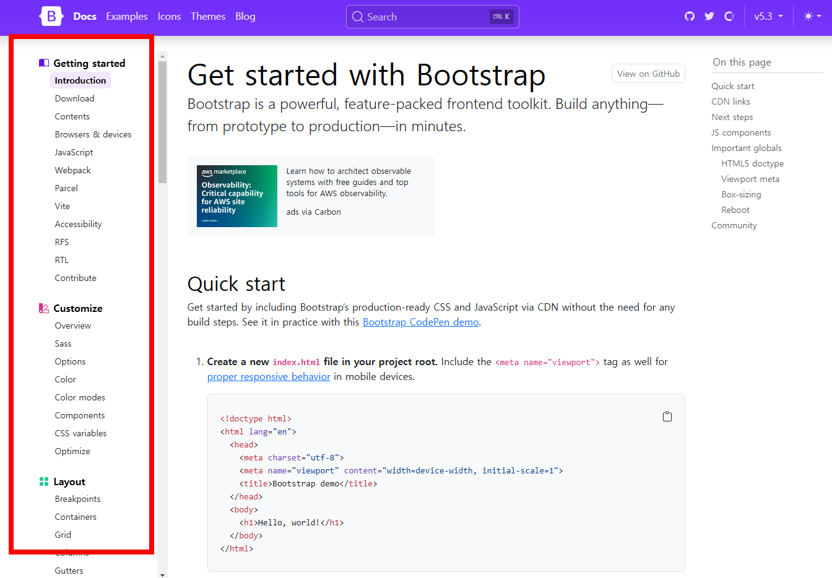Open the Sass sidebar page
The image size is (832, 578).
63,343
